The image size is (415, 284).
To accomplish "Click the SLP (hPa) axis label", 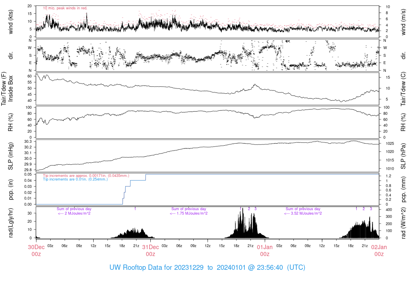I will click(x=403, y=156).
